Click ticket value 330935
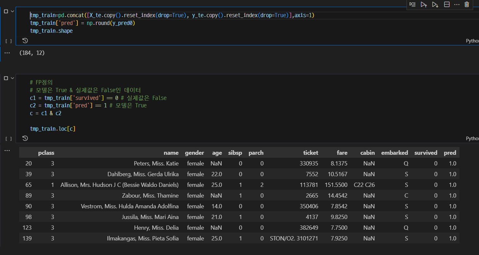The height and width of the screenshot is (255, 479). point(309,164)
